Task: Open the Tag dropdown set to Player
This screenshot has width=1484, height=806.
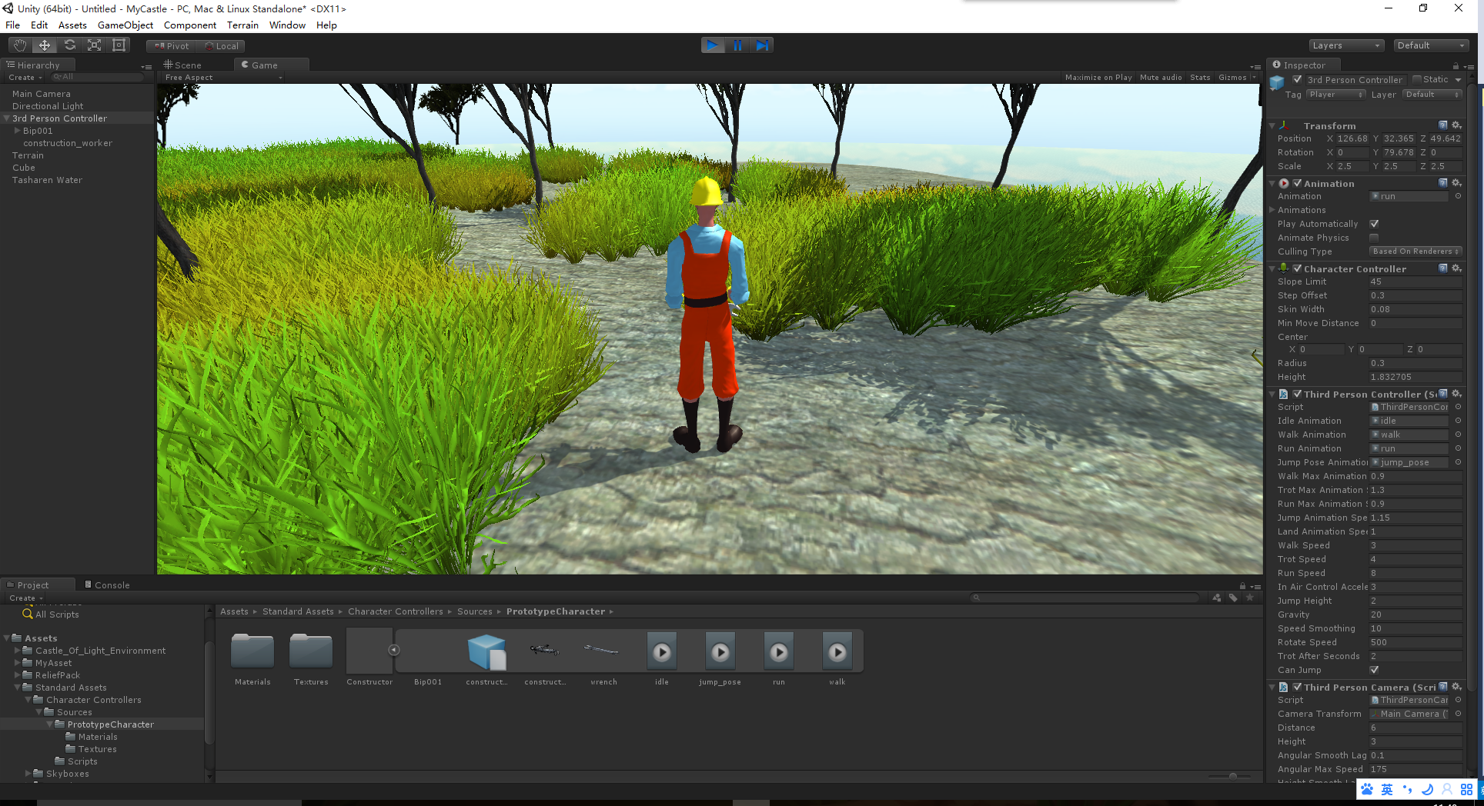Action: (x=1336, y=95)
